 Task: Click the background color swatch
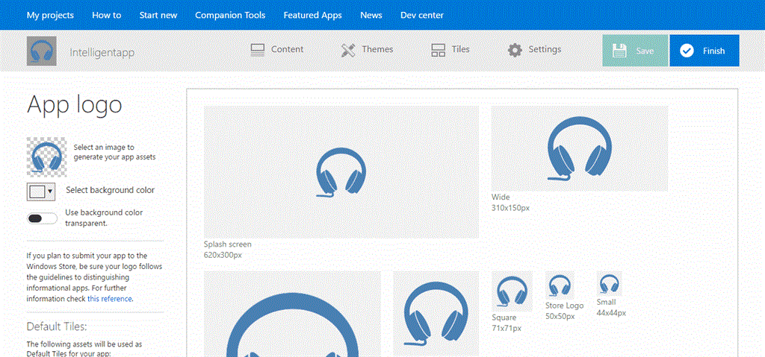click(x=37, y=192)
